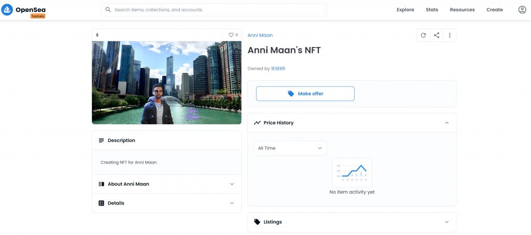Image resolution: width=531 pixels, height=235 pixels.
Task: Focus the search items input field
Action: (x=214, y=10)
